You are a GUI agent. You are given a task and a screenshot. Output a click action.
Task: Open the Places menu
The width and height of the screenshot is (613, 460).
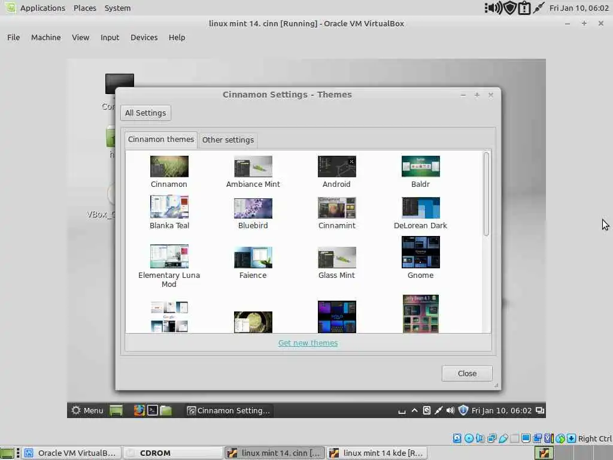click(x=85, y=8)
